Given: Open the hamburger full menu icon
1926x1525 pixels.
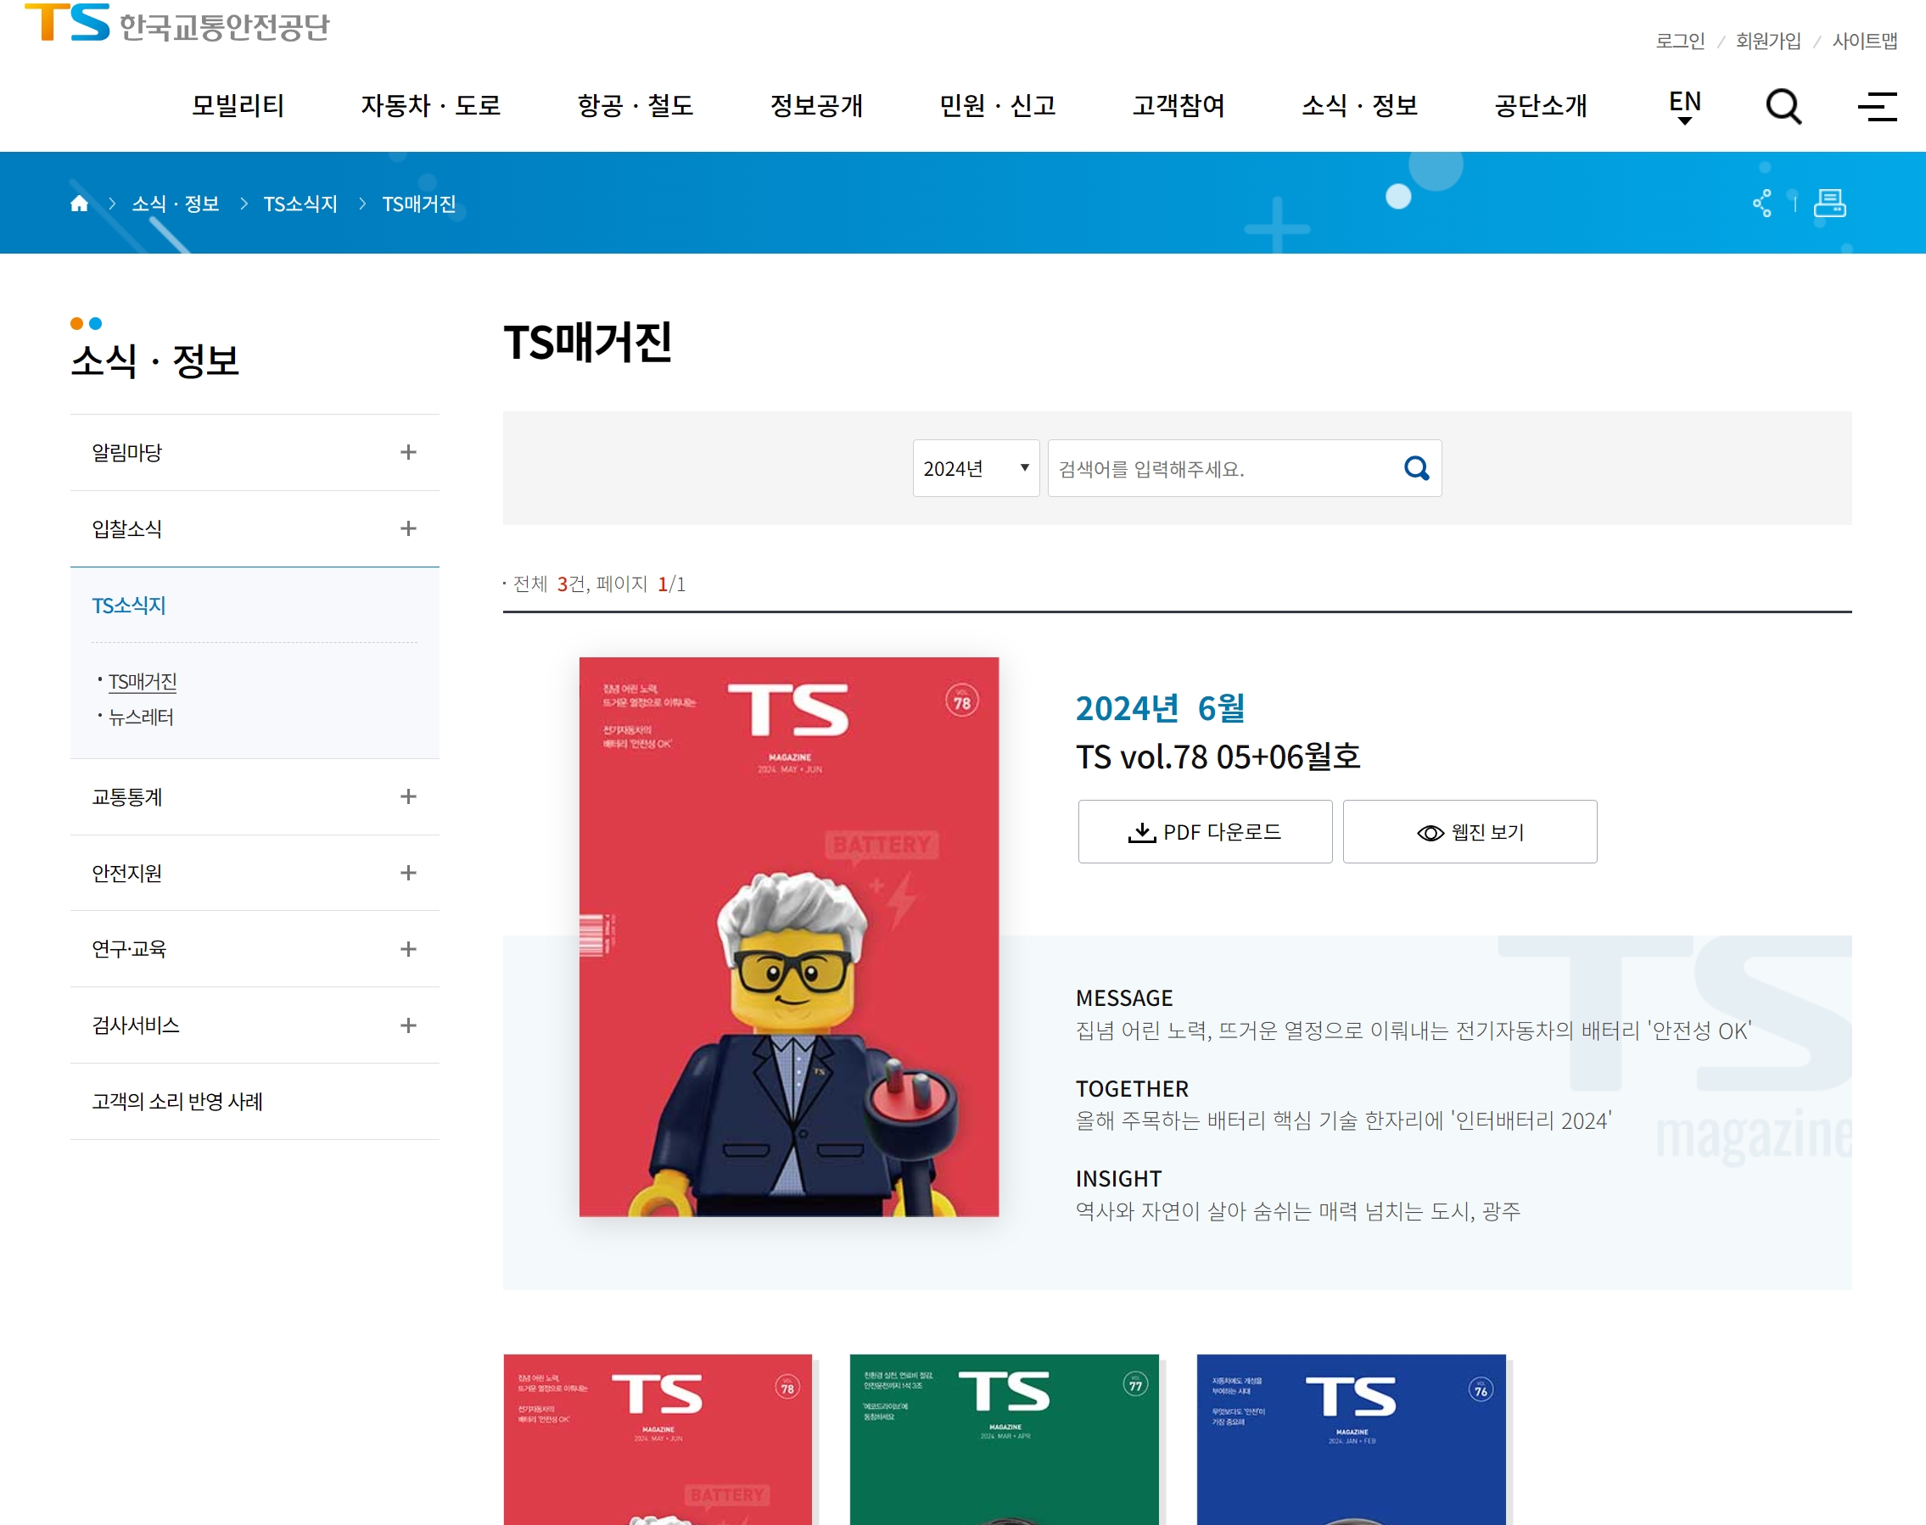Looking at the screenshot, I should tap(1877, 106).
